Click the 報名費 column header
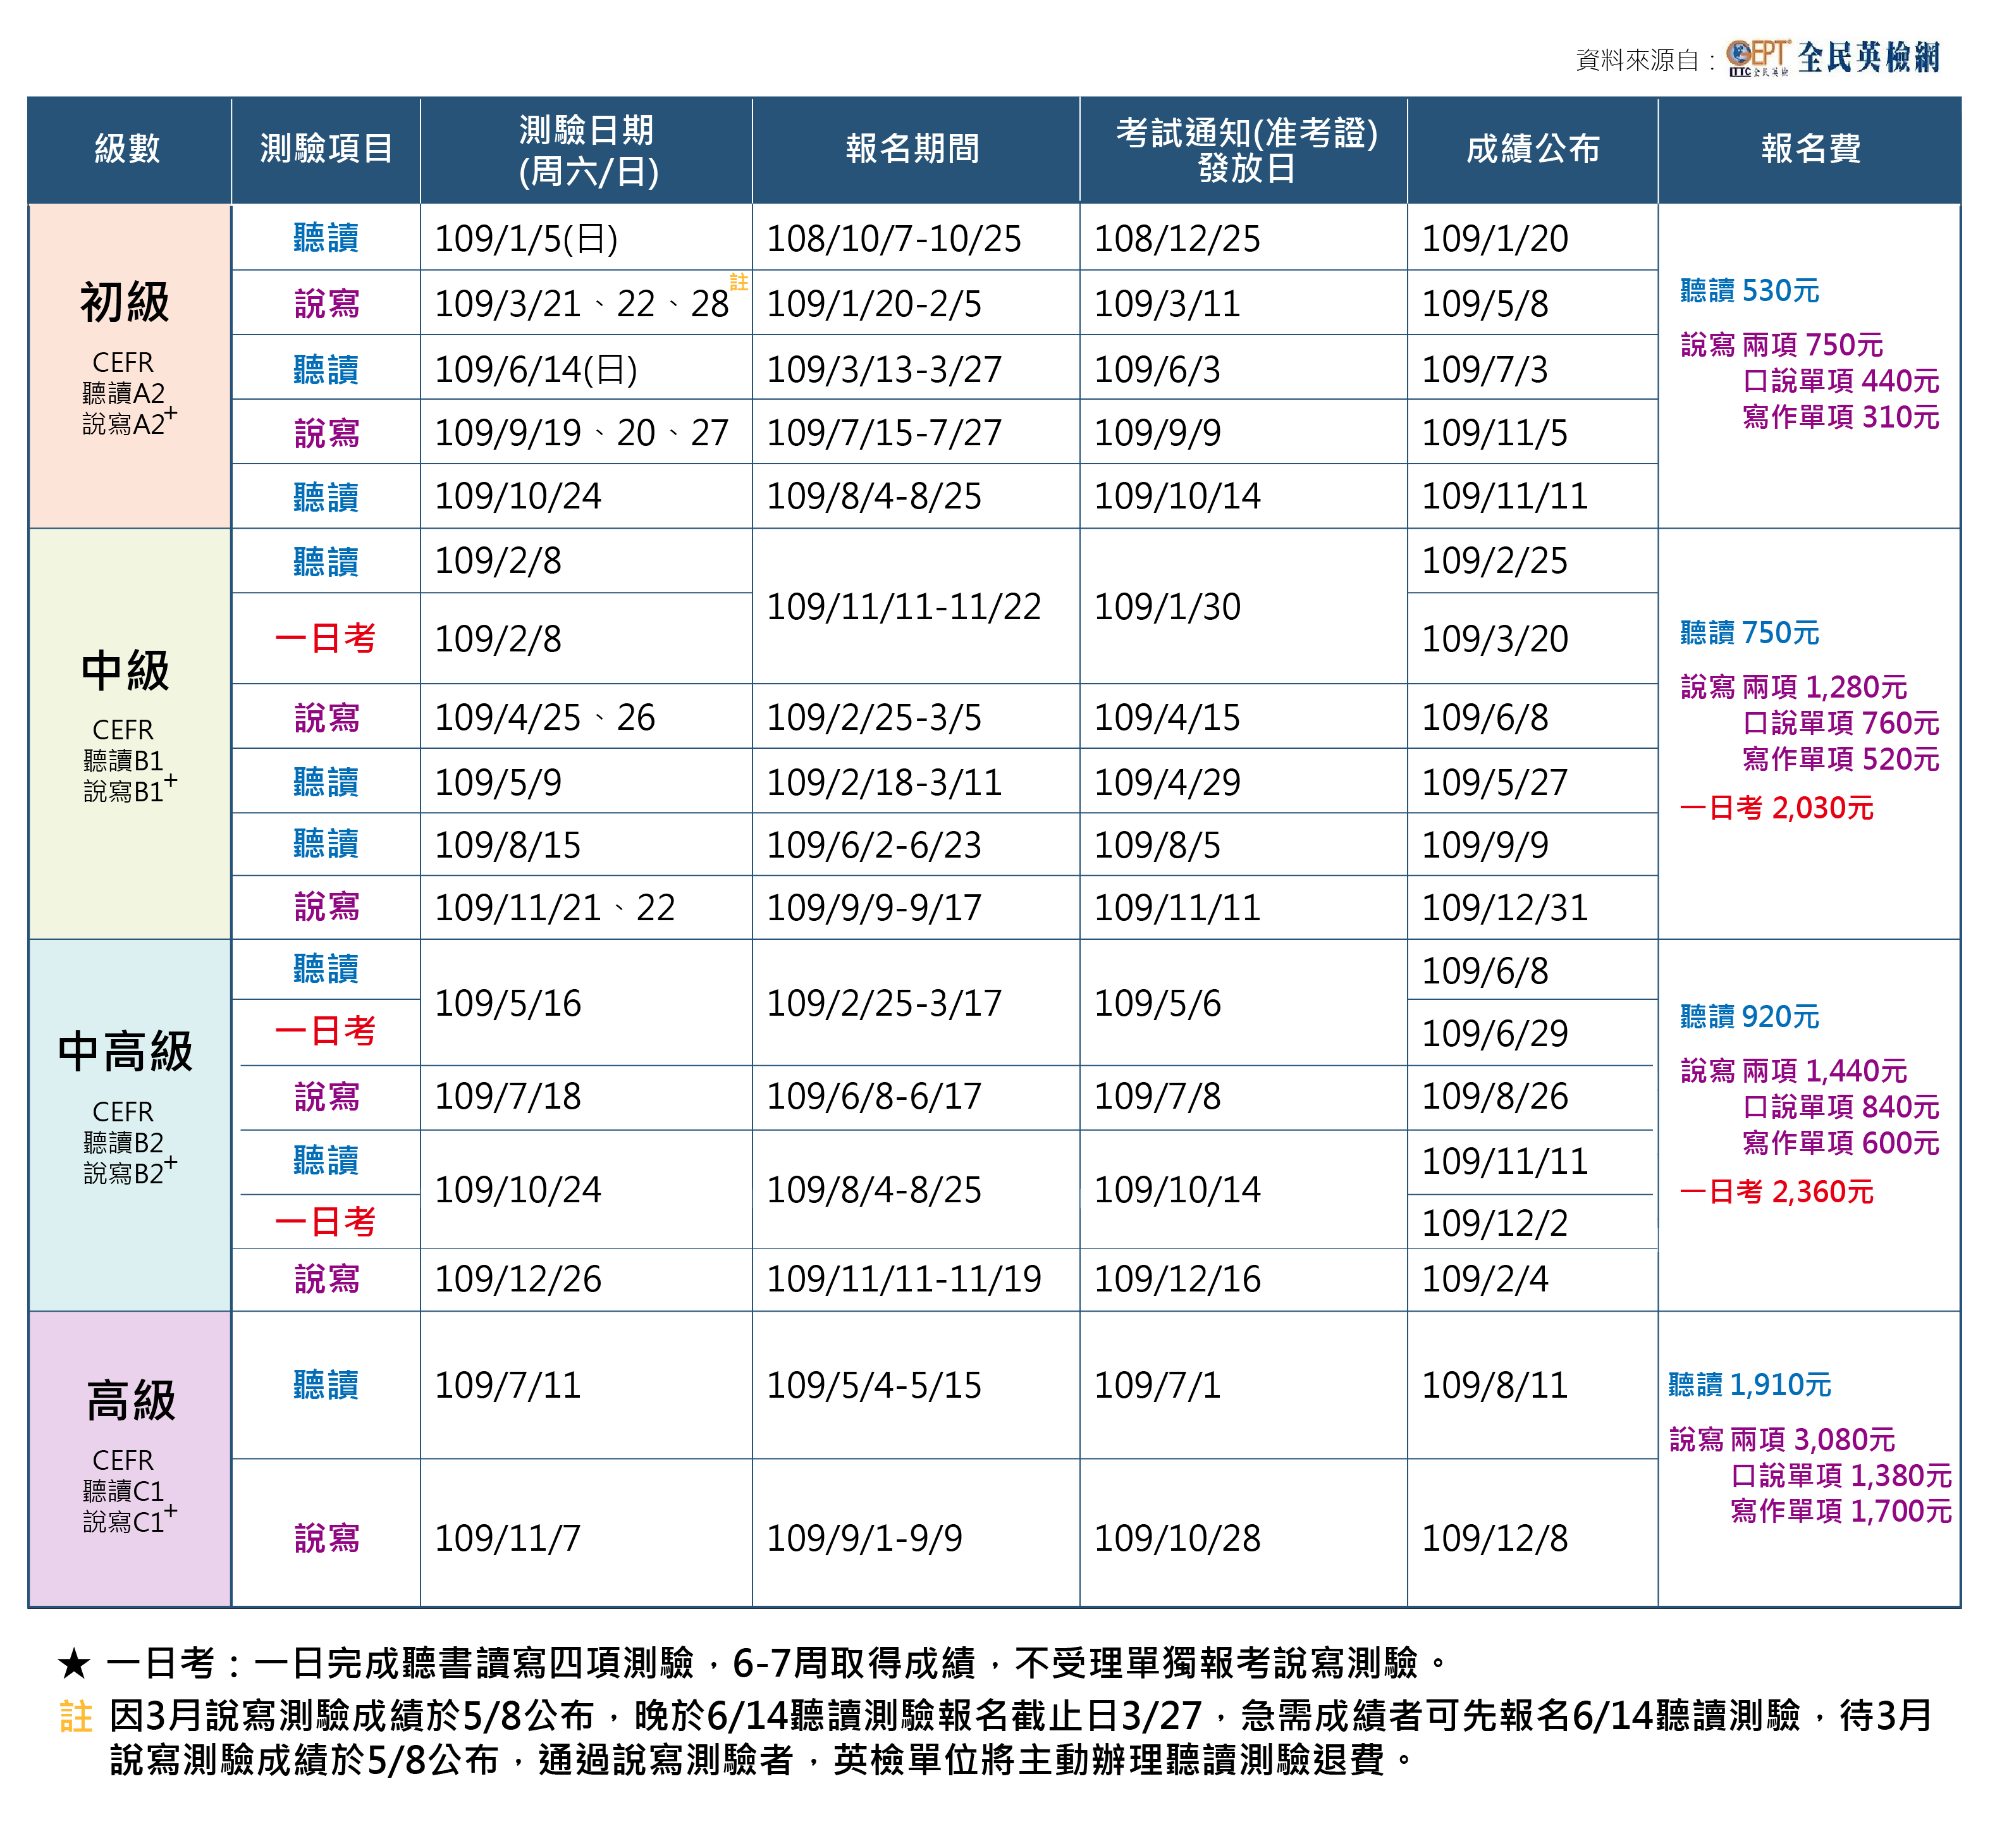Screen dimensions: 1990x1848 tap(1810, 149)
